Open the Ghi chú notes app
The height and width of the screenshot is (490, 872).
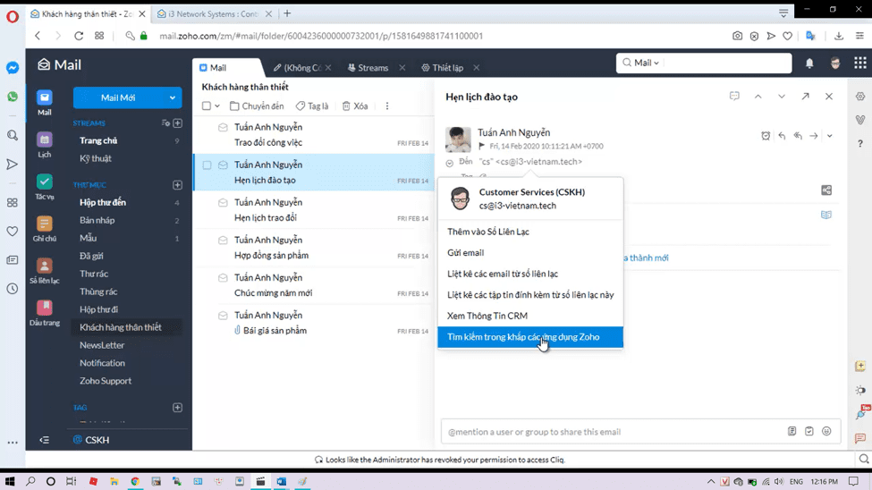pos(44,228)
